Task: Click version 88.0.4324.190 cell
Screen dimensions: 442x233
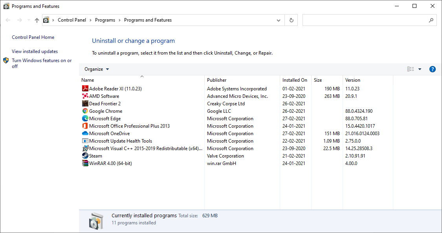Action: (x=359, y=111)
